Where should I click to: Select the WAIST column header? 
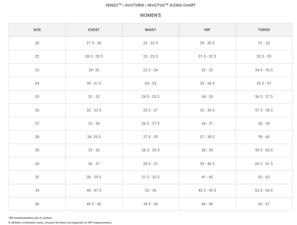[150, 30]
